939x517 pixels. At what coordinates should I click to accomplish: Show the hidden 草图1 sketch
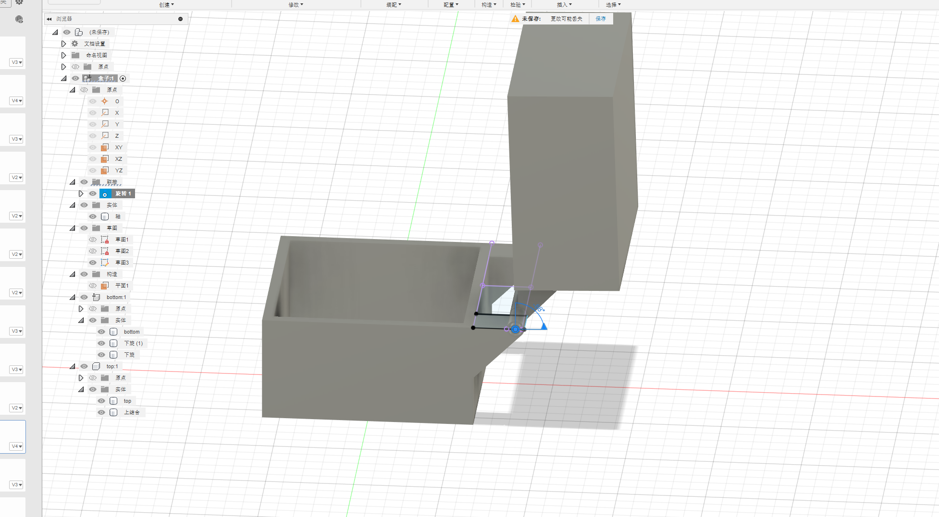pyautogui.click(x=93, y=240)
